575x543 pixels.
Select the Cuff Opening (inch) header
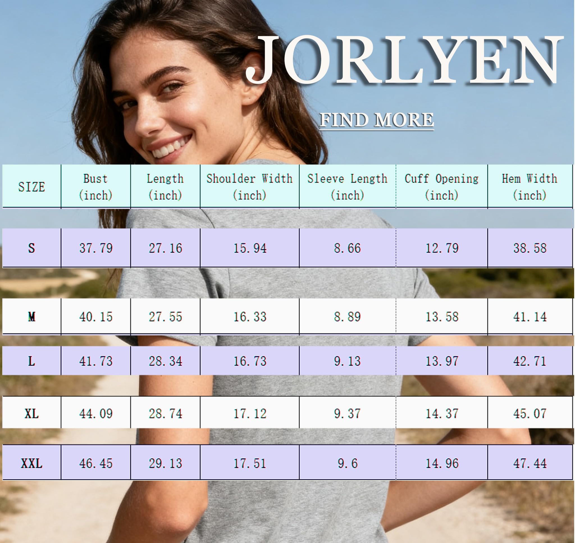(x=442, y=187)
